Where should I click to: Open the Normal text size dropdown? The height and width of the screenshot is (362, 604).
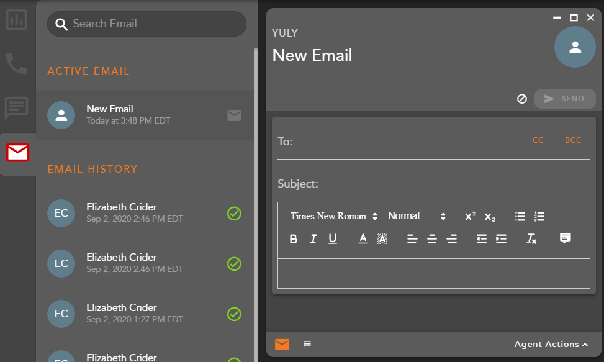click(x=417, y=216)
